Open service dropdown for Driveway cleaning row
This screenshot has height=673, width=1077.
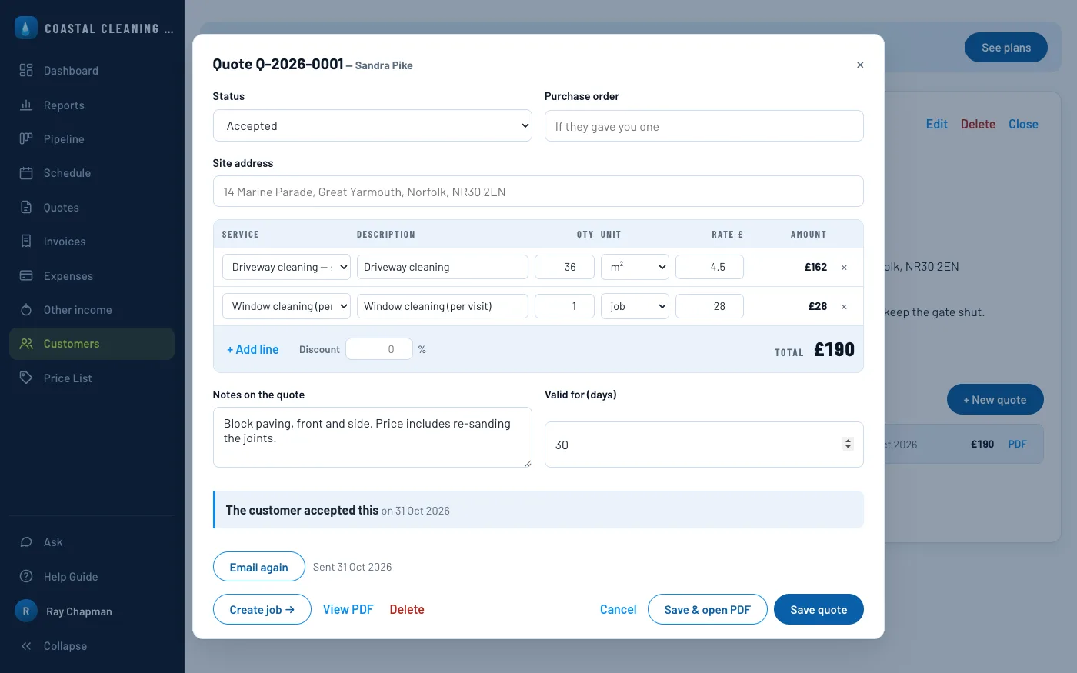tap(286, 267)
